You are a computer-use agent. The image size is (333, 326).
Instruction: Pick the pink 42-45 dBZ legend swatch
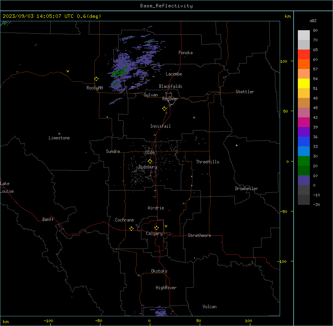pos(304,112)
